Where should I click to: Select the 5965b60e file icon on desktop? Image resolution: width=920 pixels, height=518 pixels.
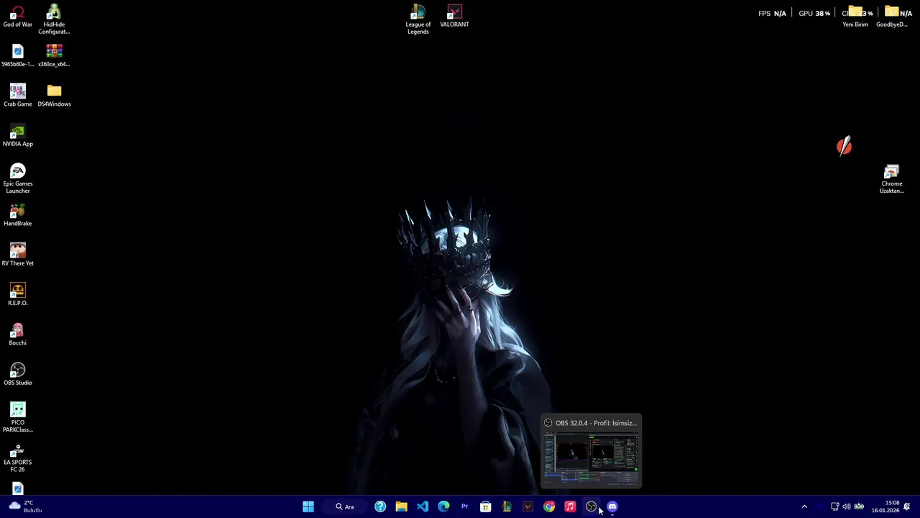pos(17,56)
